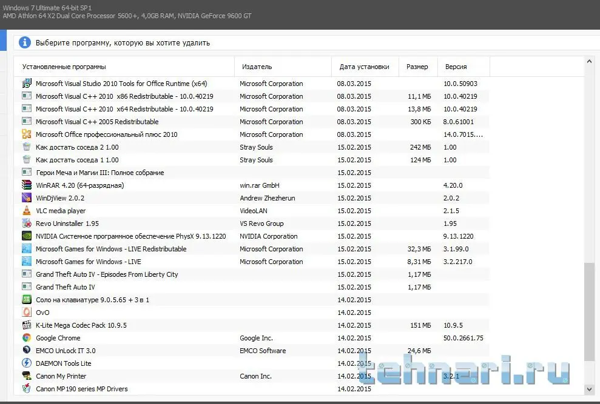Viewport: 600px width, 404px height.
Task: Click size 32,3 МБ cell
Action: (x=419, y=249)
